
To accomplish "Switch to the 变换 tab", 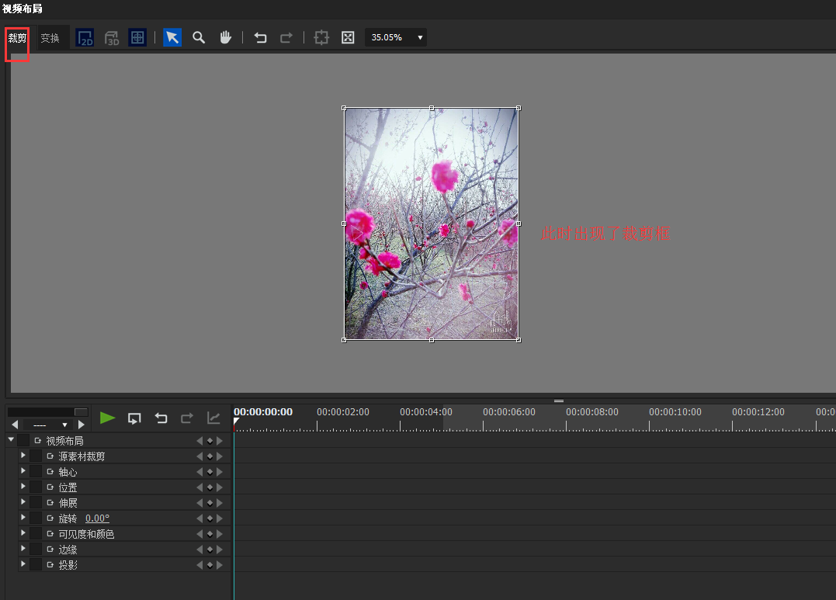I will point(50,37).
